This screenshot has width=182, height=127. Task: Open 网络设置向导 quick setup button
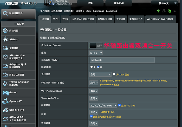click(x=18, y=14)
